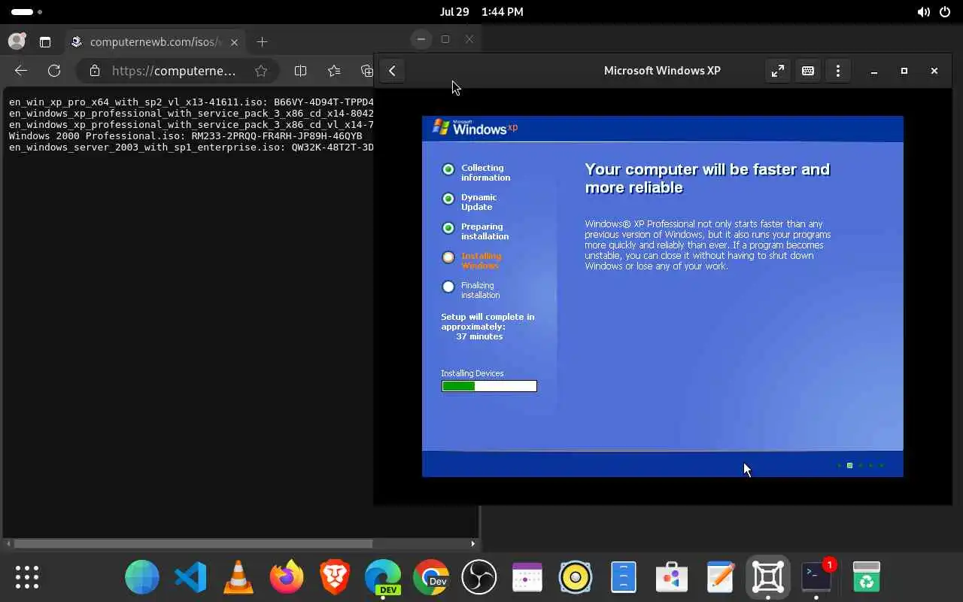This screenshot has height=602, width=963.
Task: Click the Installing Devices progress bar
Action: pyautogui.click(x=489, y=386)
